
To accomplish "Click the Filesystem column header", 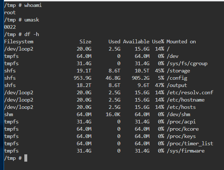I will [x=19, y=41].
